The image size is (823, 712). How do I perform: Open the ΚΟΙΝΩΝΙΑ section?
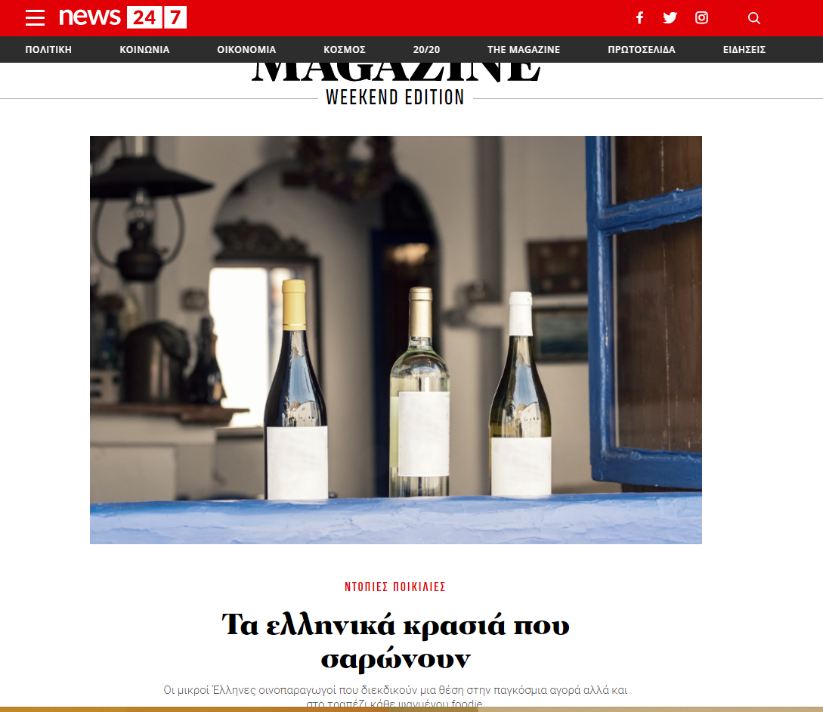click(x=144, y=49)
